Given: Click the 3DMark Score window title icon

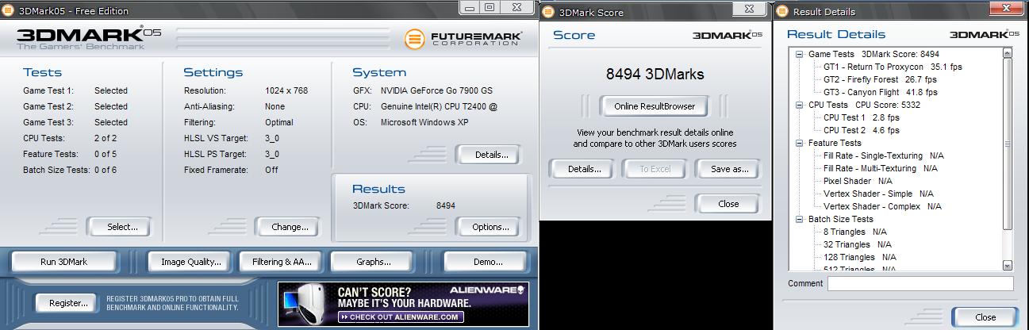Looking at the screenshot, I should pyautogui.click(x=550, y=12).
